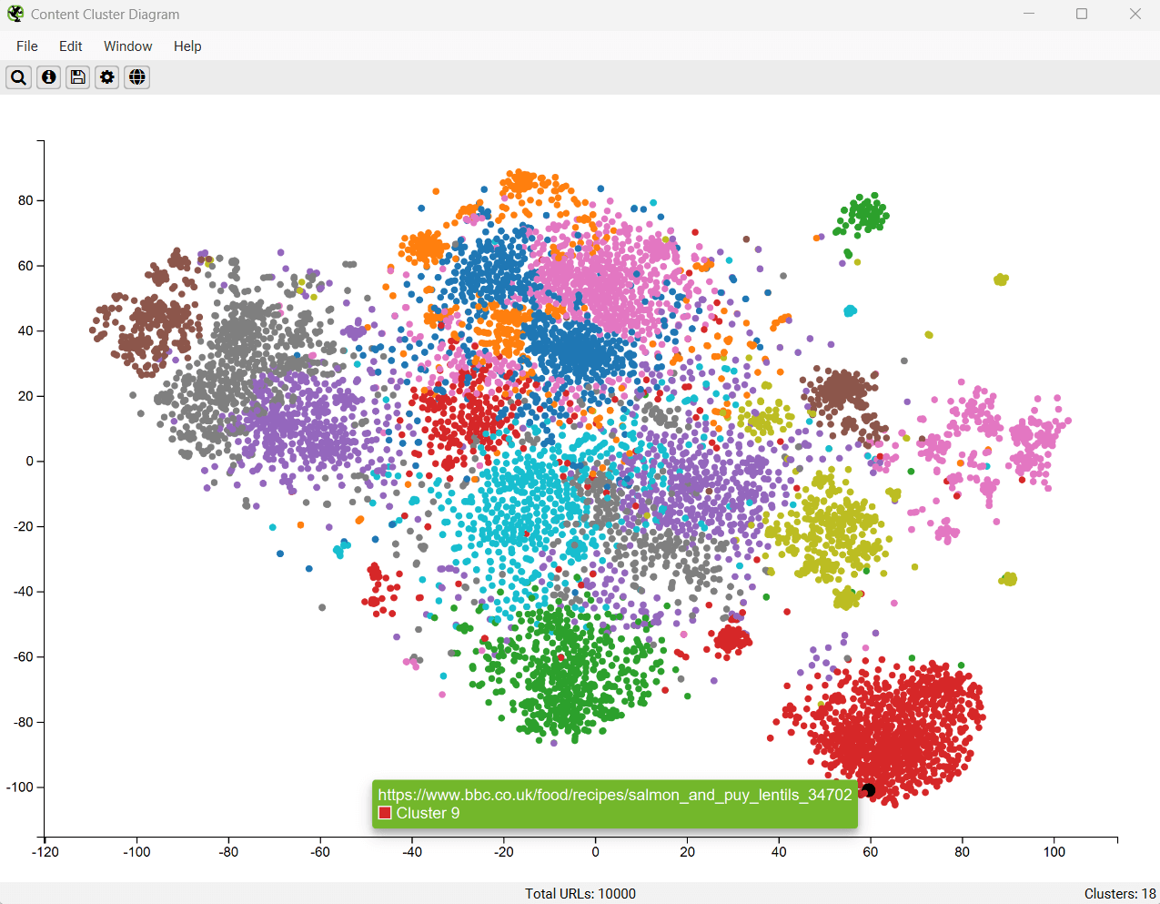Screen dimensions: 1160x904
Task: Select the zoom/search tool in the toolbar
Action: coord(18,77)
